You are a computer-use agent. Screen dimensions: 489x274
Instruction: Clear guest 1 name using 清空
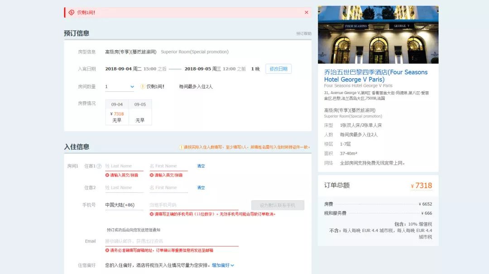pos(201,166)
